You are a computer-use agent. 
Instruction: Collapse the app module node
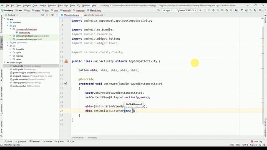tap(5, 19)
